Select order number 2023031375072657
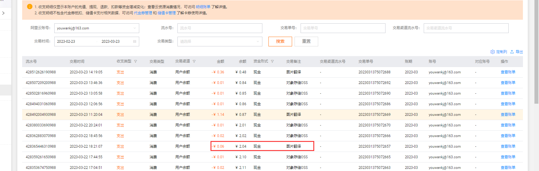539x171 pixels. pyautogui.click(x=375, y=146)
